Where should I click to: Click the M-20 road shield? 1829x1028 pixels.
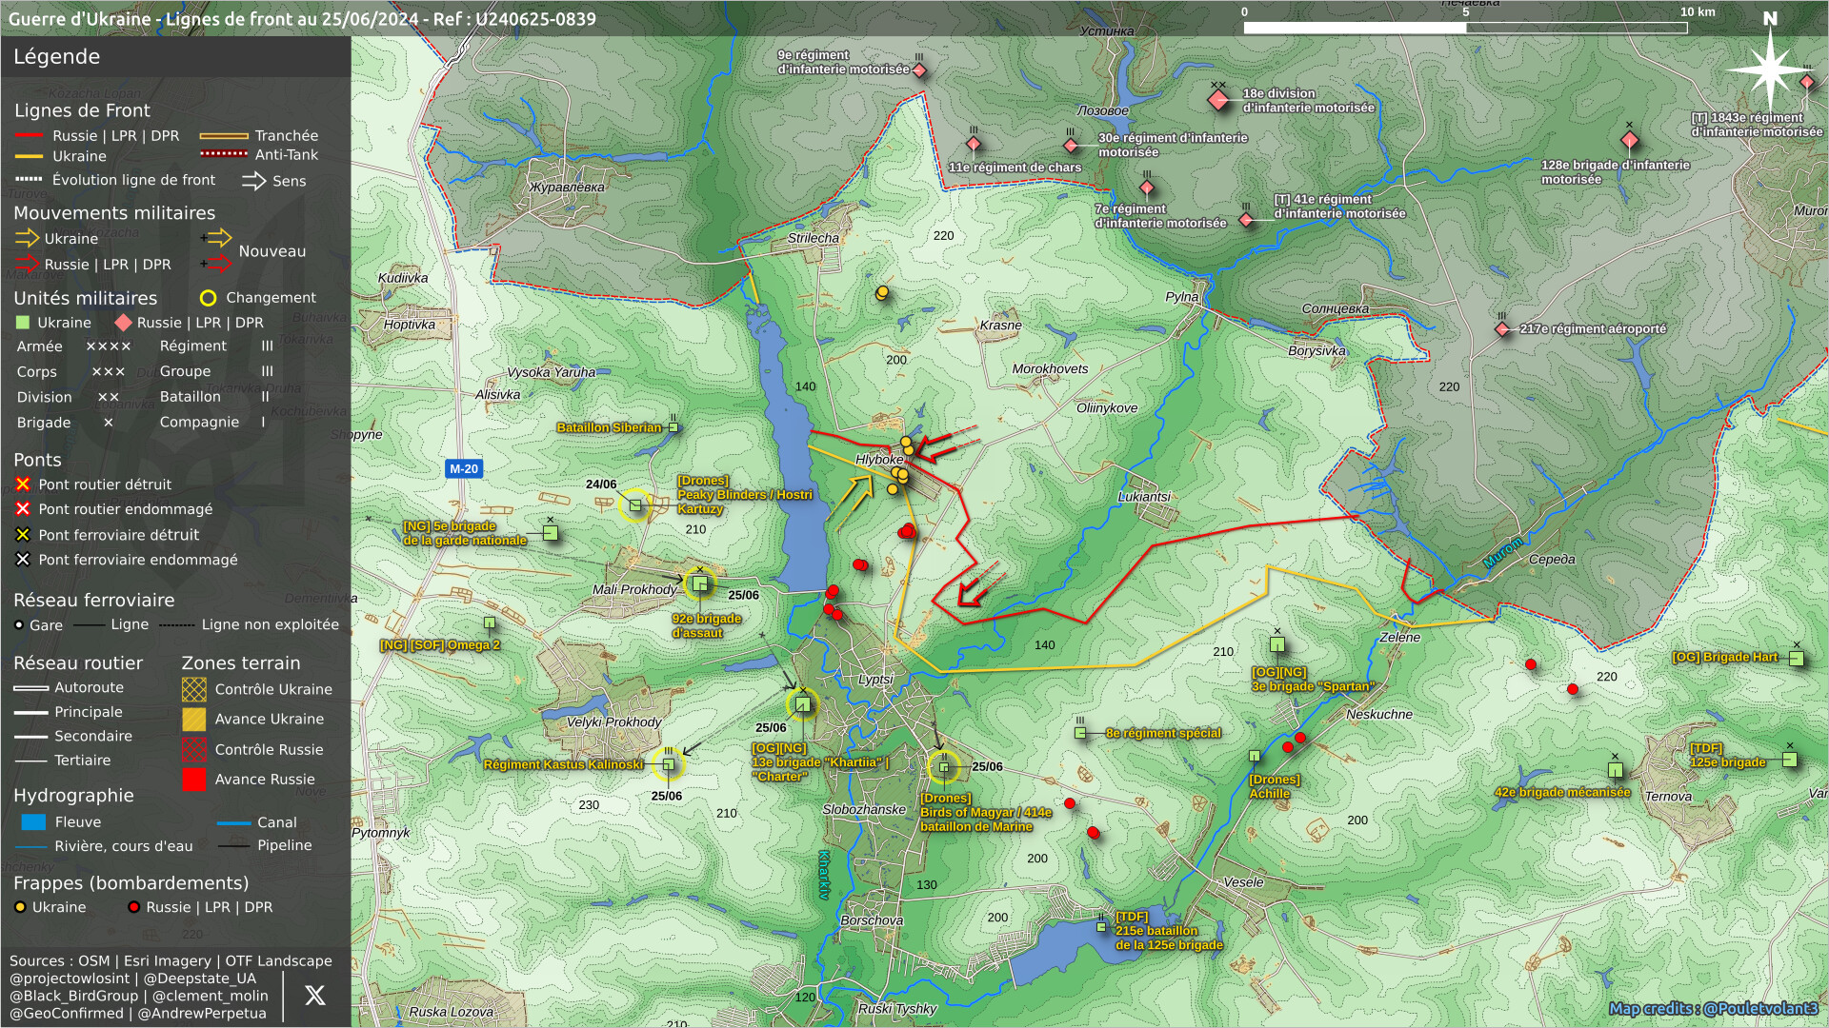coord(464,468)
